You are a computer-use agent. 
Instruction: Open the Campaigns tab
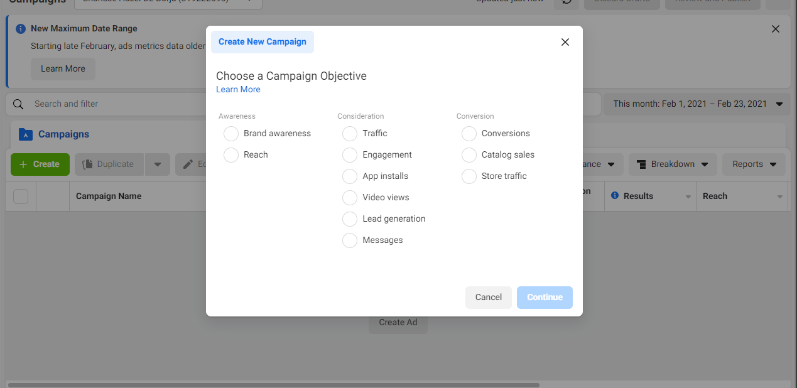63,134
